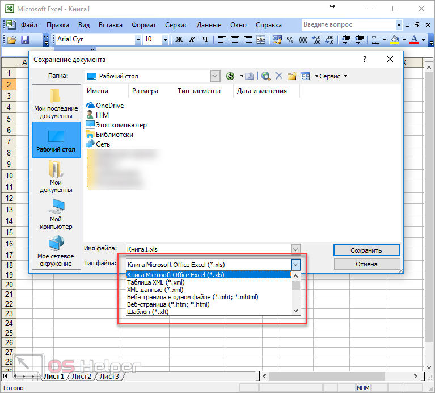435x393 pixels.
Task: Choose Веб-страница (*.htm; *.html) file type
Action: click(208, 304)
